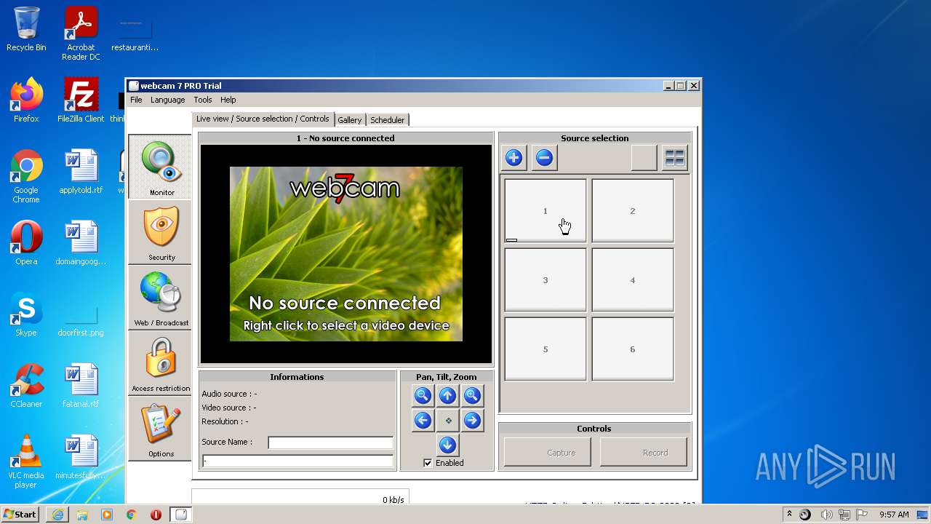931x524 pixels.
Task: Open Internet Explorer from the taskbar
Action: click(57, 515)
